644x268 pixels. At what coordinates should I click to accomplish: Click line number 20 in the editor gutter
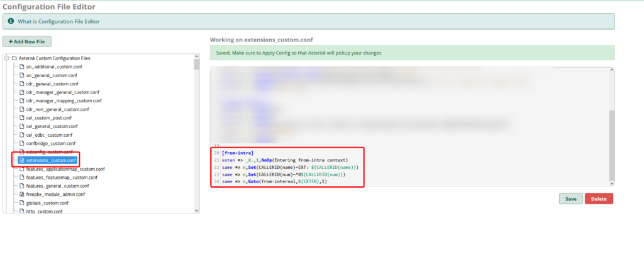pyautogui.click(x=216, y=153)
